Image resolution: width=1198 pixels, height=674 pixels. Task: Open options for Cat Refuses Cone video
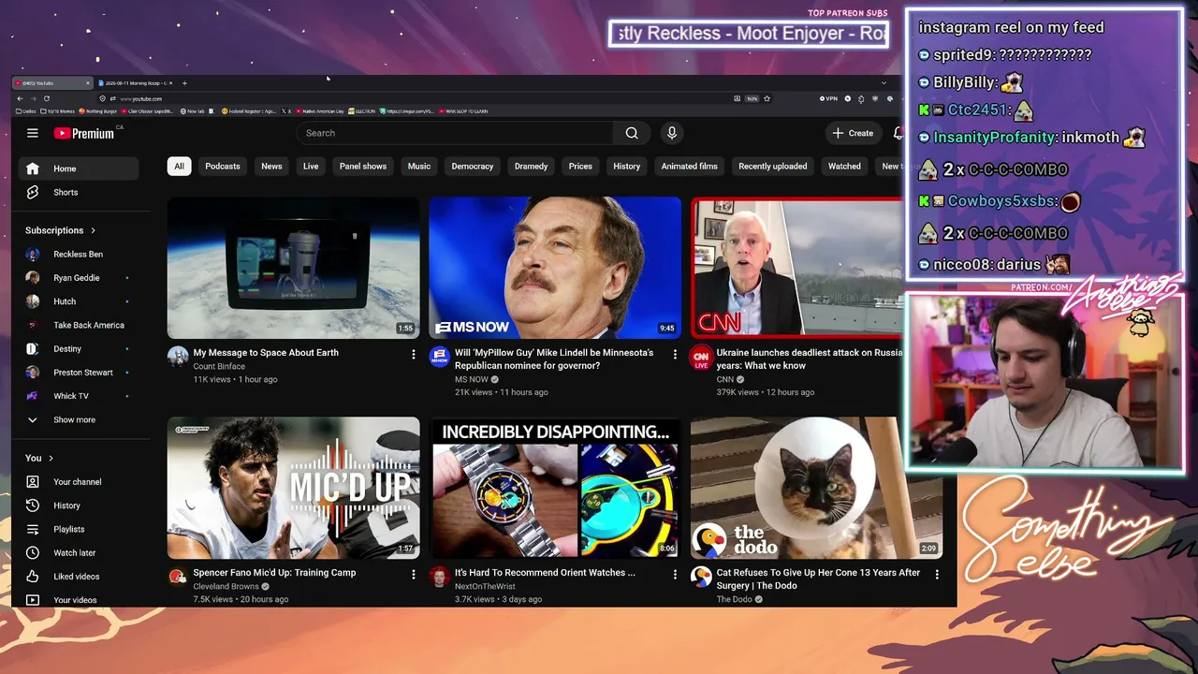click(x=937, y=574)
